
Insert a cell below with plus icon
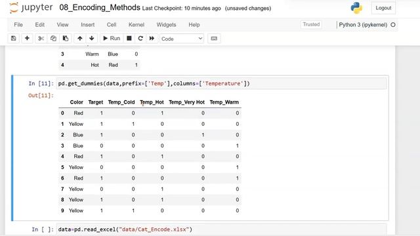pyautogui.click(x=27, y=39)
